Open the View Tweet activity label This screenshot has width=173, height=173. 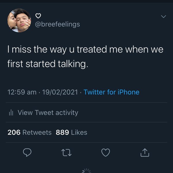pos(48,112)
